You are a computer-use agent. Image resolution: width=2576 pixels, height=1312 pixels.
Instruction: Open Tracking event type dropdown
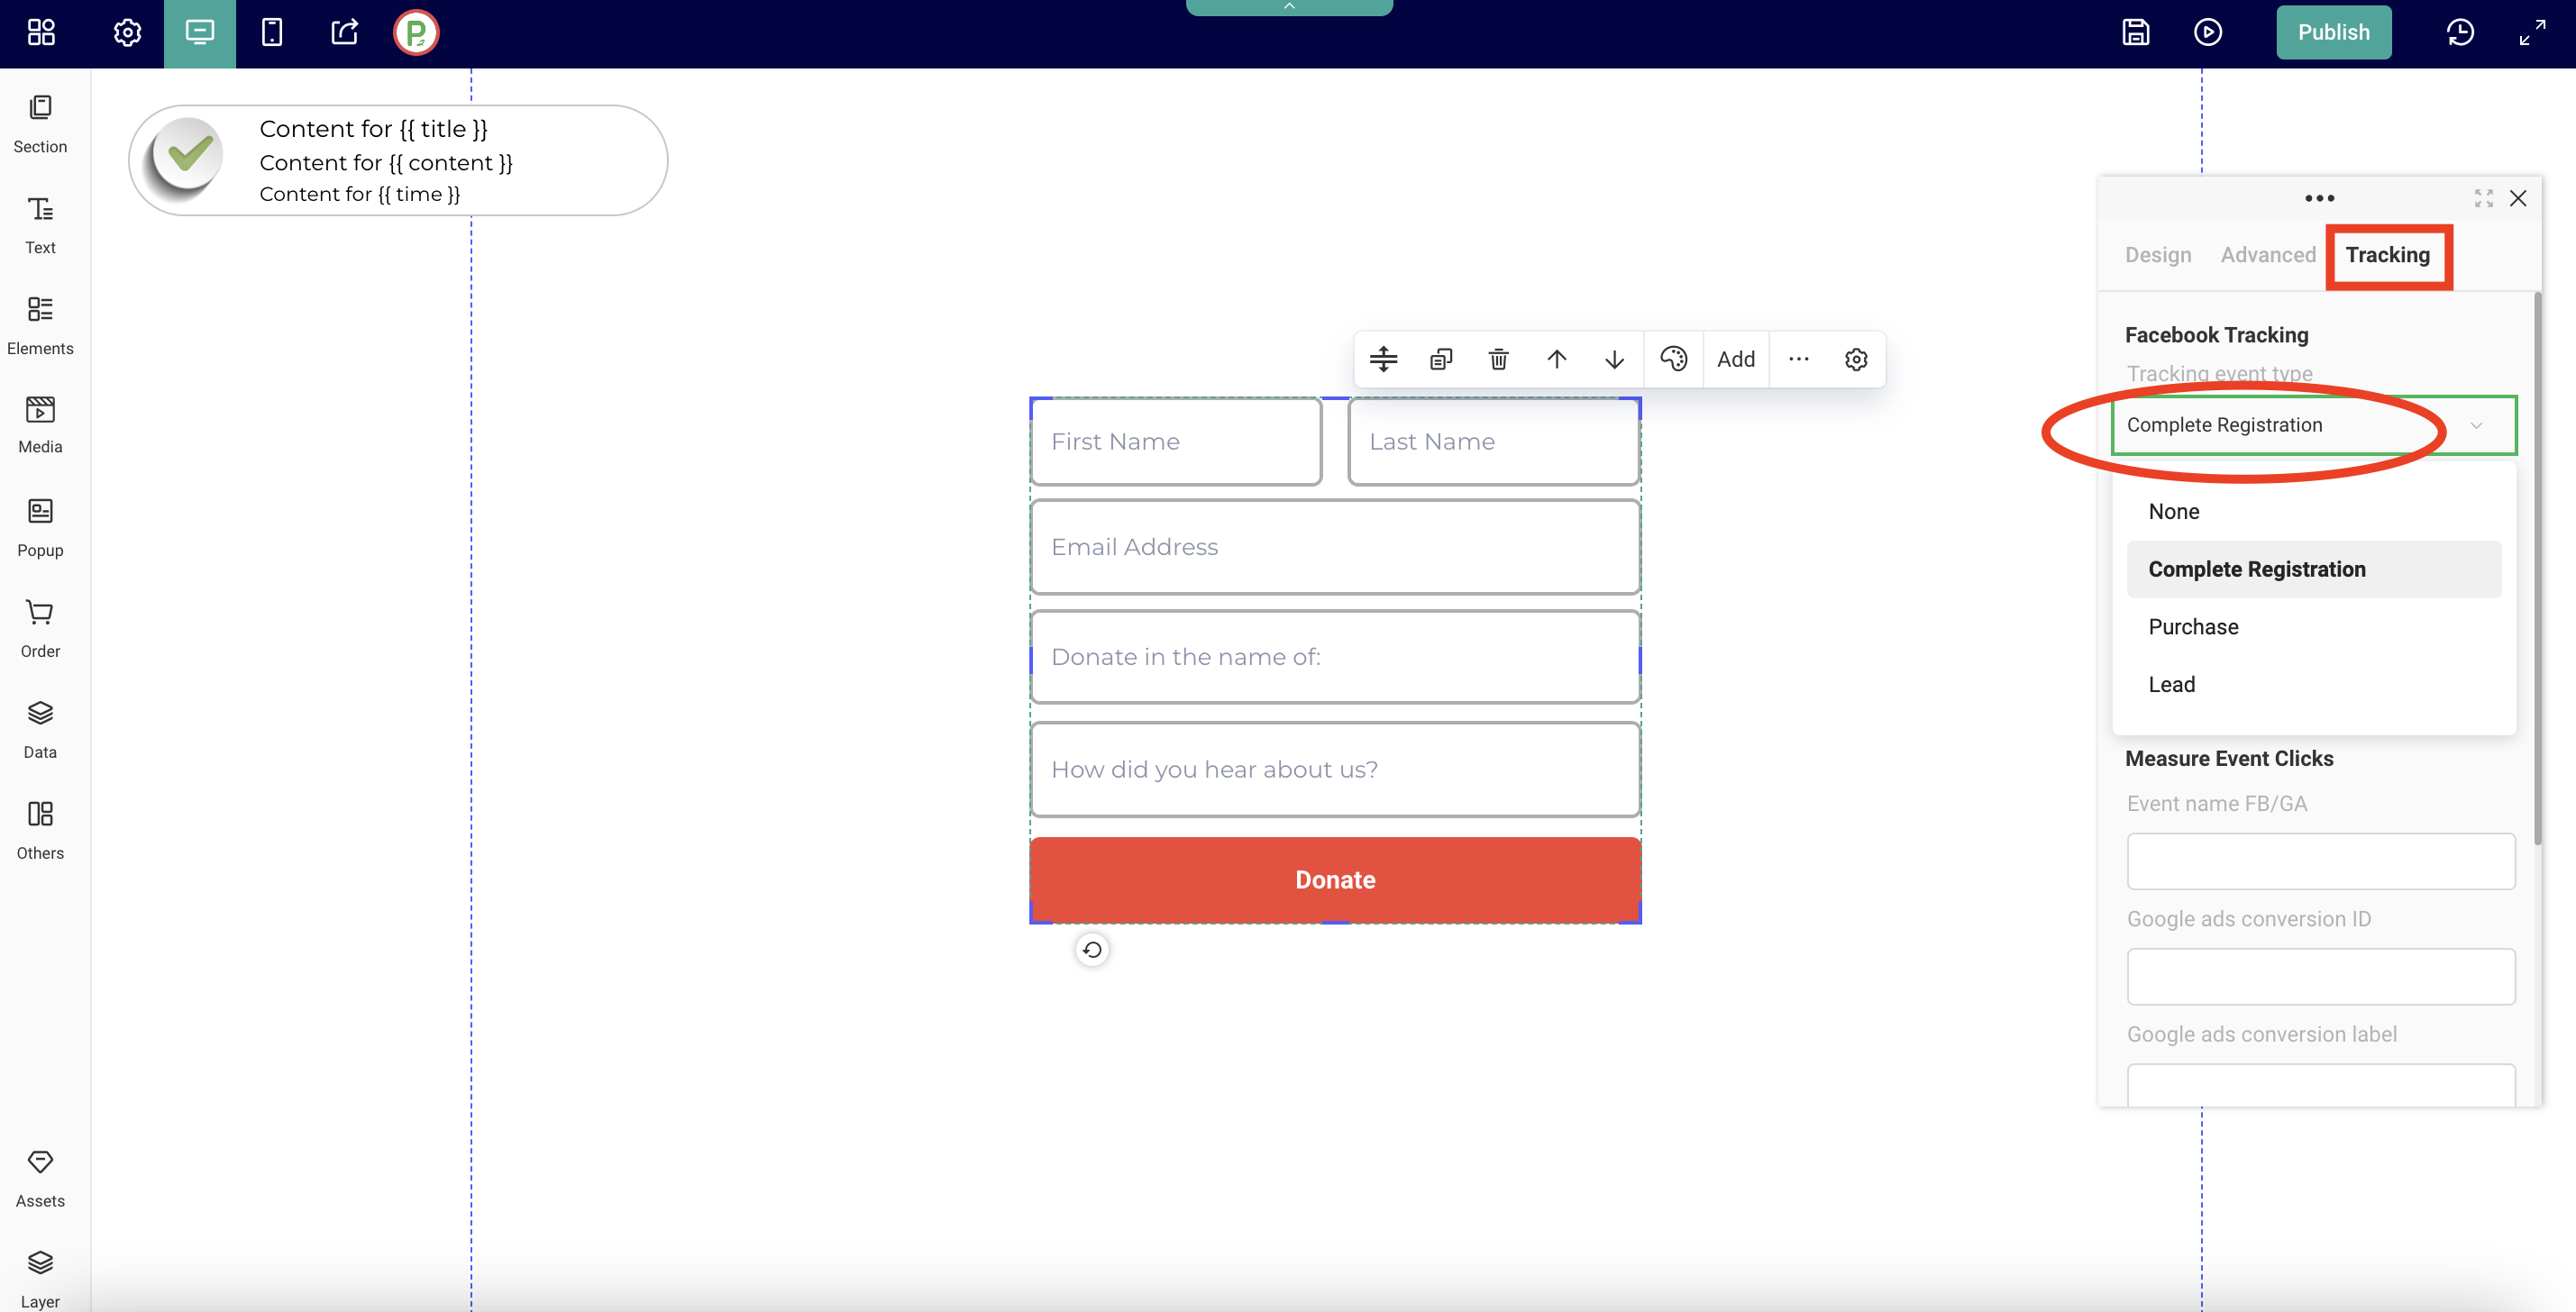[x=2314, y=425]
